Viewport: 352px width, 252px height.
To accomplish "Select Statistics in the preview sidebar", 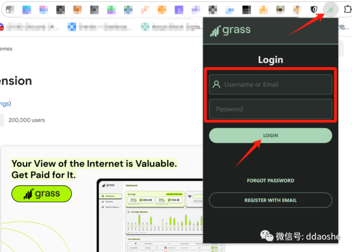I will pyautogui.click(x=109, y=202).
